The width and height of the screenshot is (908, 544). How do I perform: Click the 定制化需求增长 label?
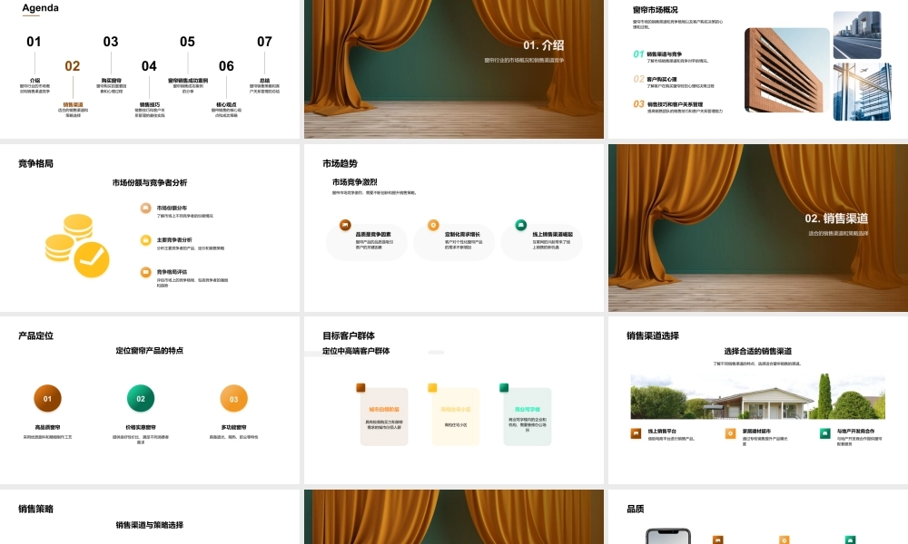point(462,235)
